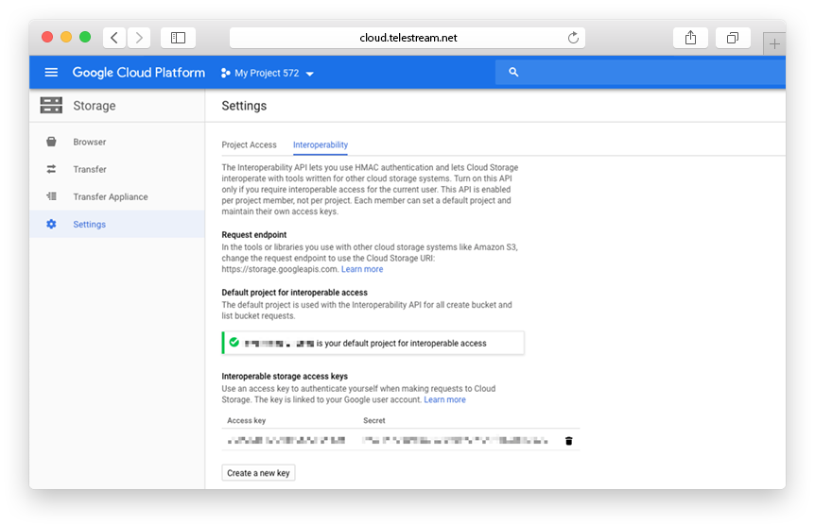Toggle the Safari sidebar button

click(x=179, y=38)
